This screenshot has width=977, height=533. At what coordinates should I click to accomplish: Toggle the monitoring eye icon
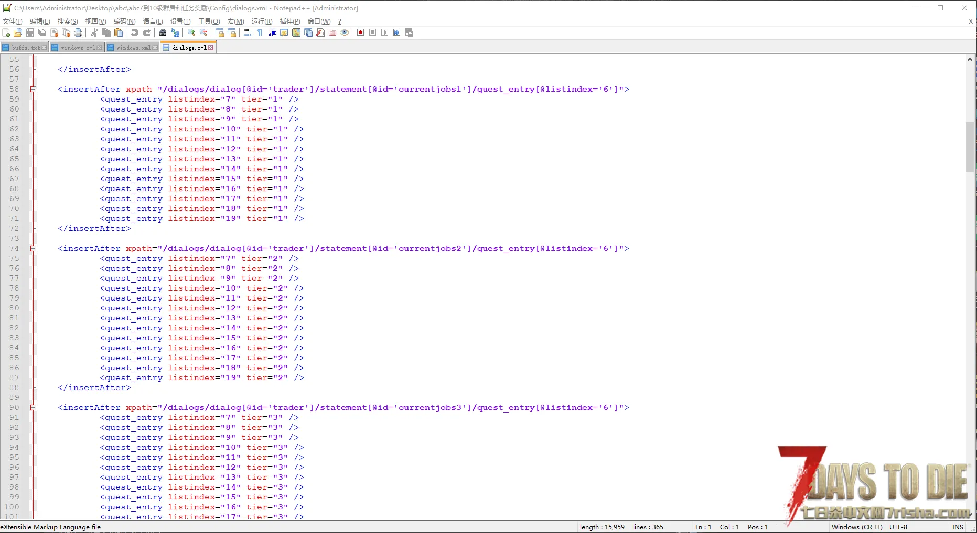point(345,32)
